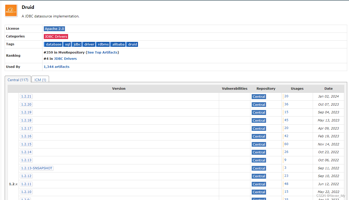
Task: Click Central repository badge for 1.2.21
Action: coord(259,96)
